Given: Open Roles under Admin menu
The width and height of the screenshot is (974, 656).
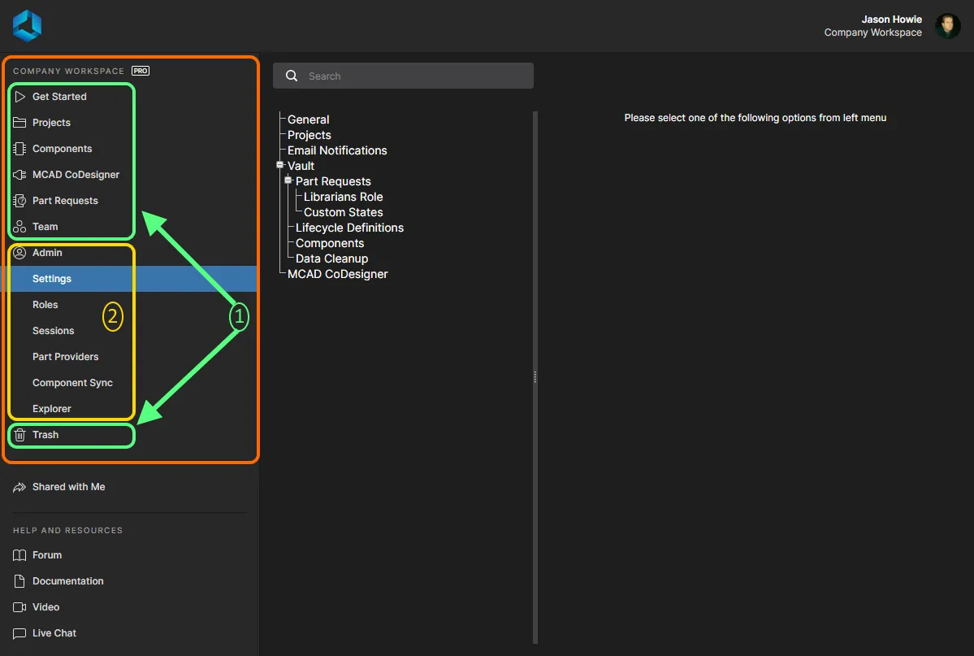Looking at the screenshot, I should point(45,305).
